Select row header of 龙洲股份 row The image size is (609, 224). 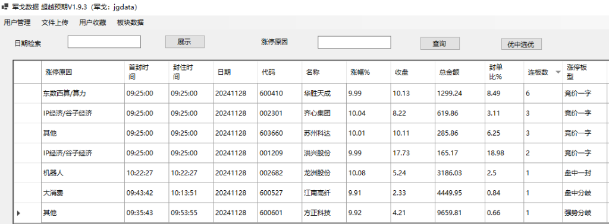(27, 173)
